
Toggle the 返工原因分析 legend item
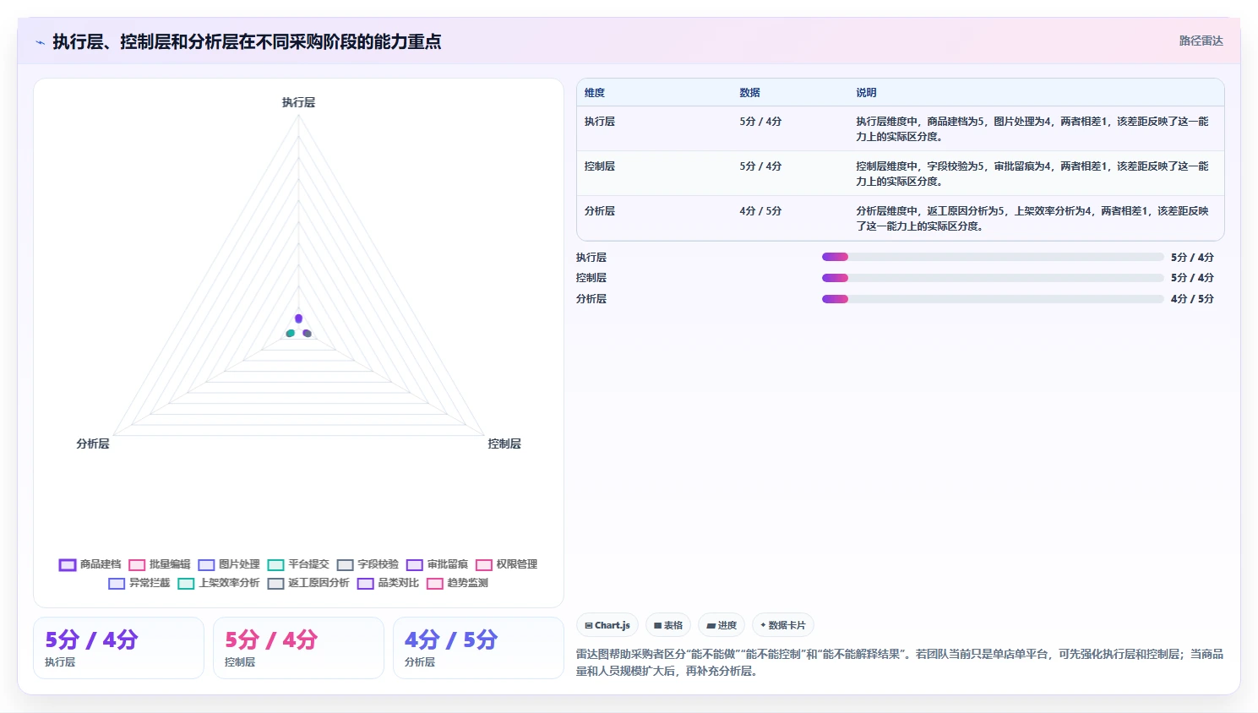308,583
